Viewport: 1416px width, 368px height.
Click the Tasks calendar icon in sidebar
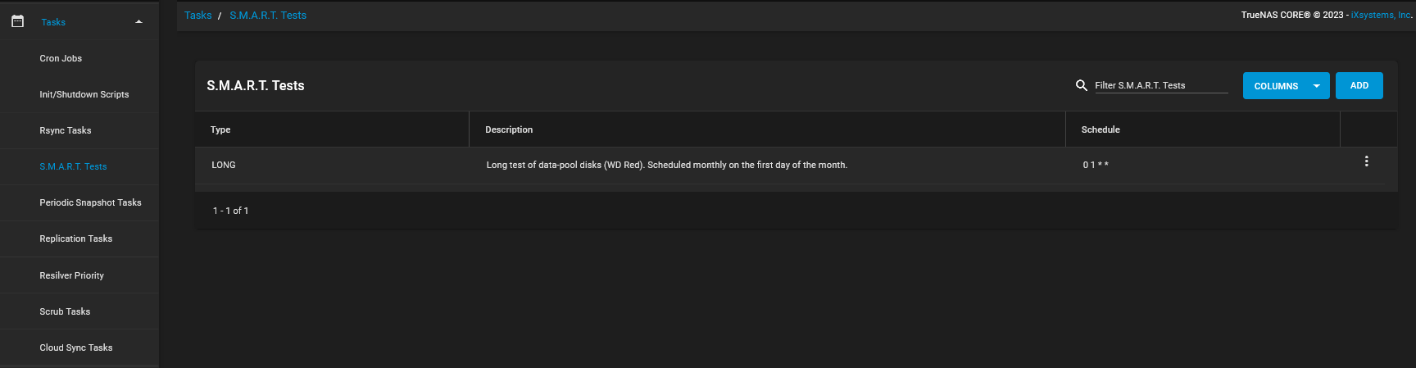click(18, 21)
